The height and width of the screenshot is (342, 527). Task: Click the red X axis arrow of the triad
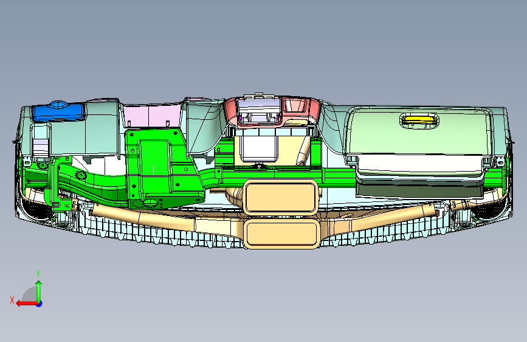pyautogui.click(x=27, y=304)
